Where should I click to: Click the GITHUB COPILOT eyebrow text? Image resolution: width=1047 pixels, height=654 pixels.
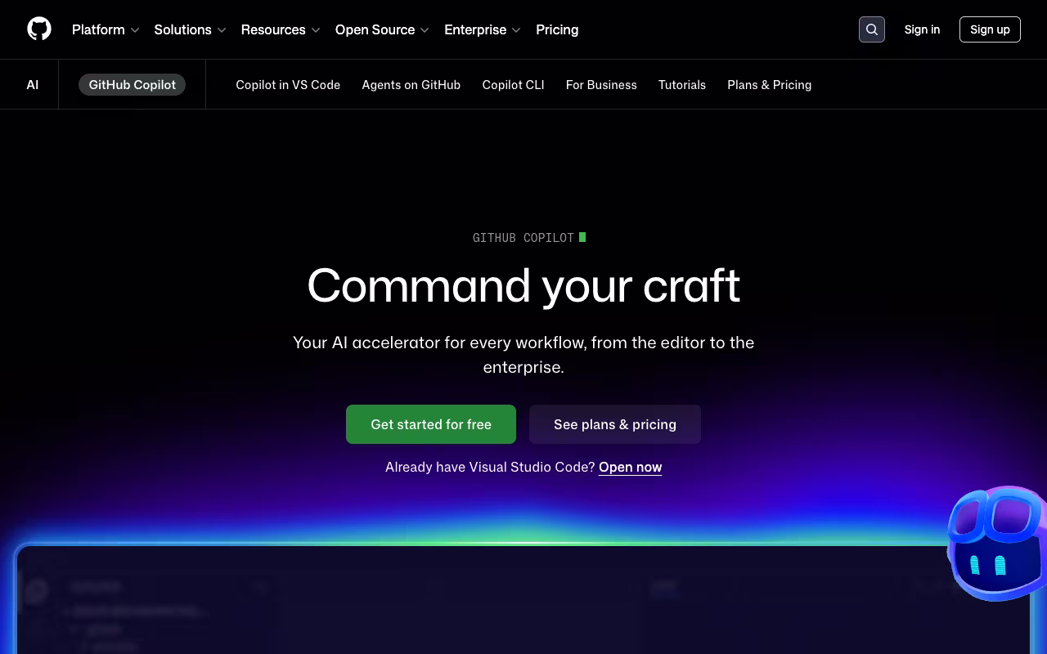click(523, 238)
